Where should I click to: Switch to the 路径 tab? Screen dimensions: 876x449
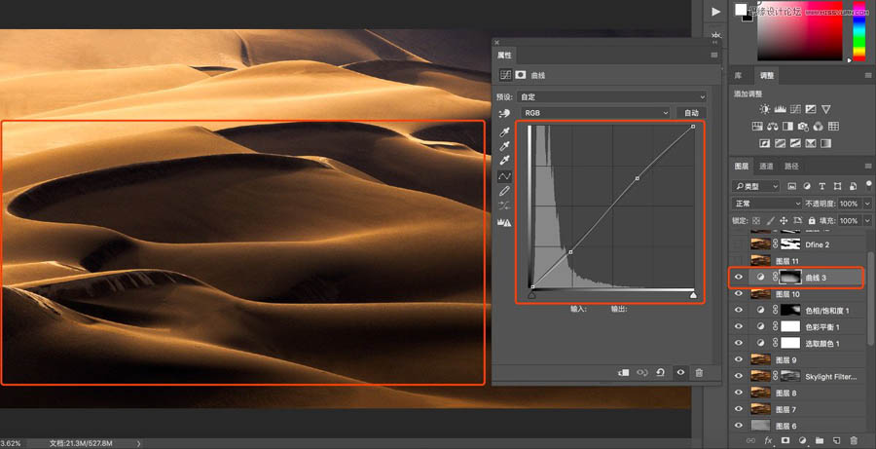pos(791,167)
